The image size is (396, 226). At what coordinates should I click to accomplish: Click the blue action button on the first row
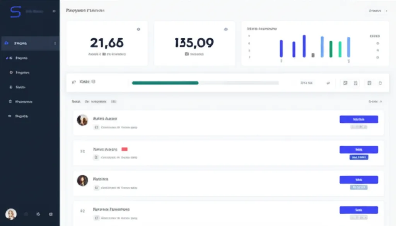359,119
